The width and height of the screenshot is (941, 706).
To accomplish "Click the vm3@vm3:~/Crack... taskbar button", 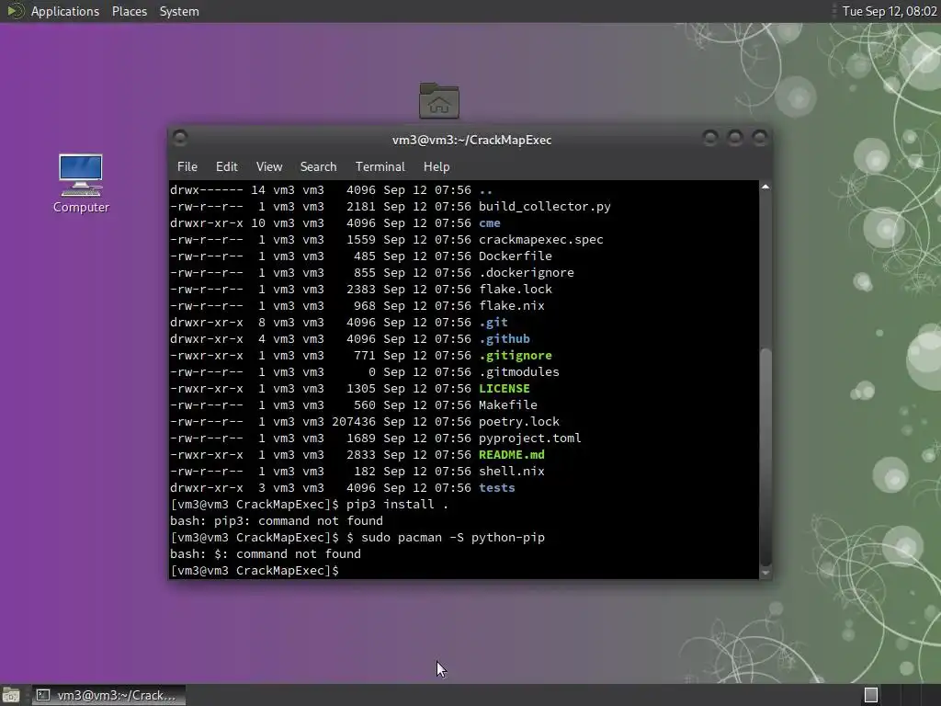I will 108,695.
